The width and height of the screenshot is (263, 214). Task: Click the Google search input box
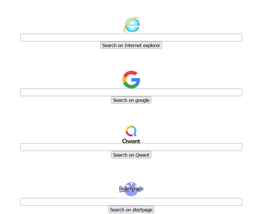click(x=131, y=92)
